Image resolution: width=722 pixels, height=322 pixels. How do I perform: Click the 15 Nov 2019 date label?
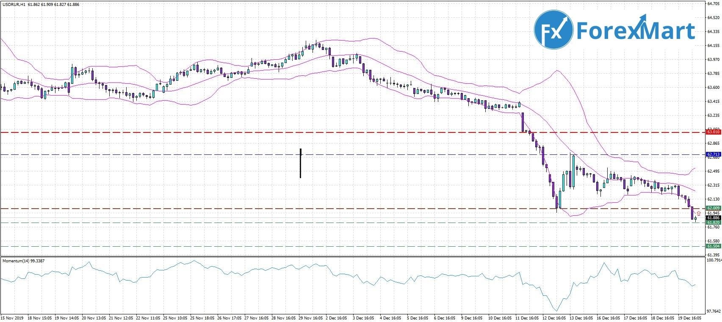12,317
